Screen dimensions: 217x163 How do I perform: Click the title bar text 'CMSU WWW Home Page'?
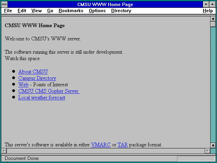pos(105,4)
